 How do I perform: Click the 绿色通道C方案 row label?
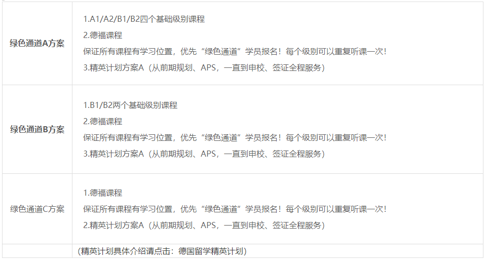point(37,209)
